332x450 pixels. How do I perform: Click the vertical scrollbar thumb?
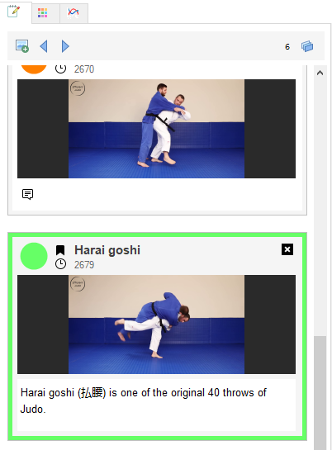pos(320,392)
